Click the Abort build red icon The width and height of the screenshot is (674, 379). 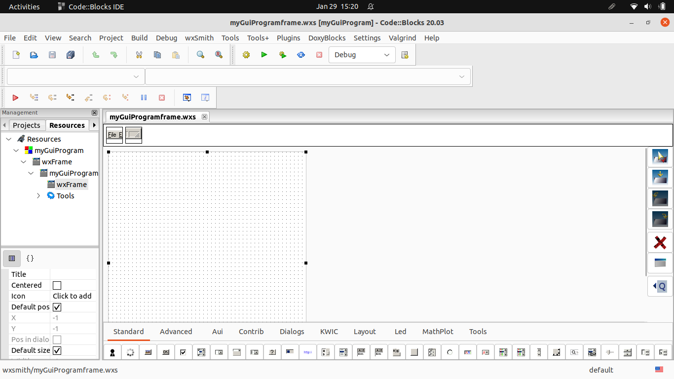[x=319, y=55]
